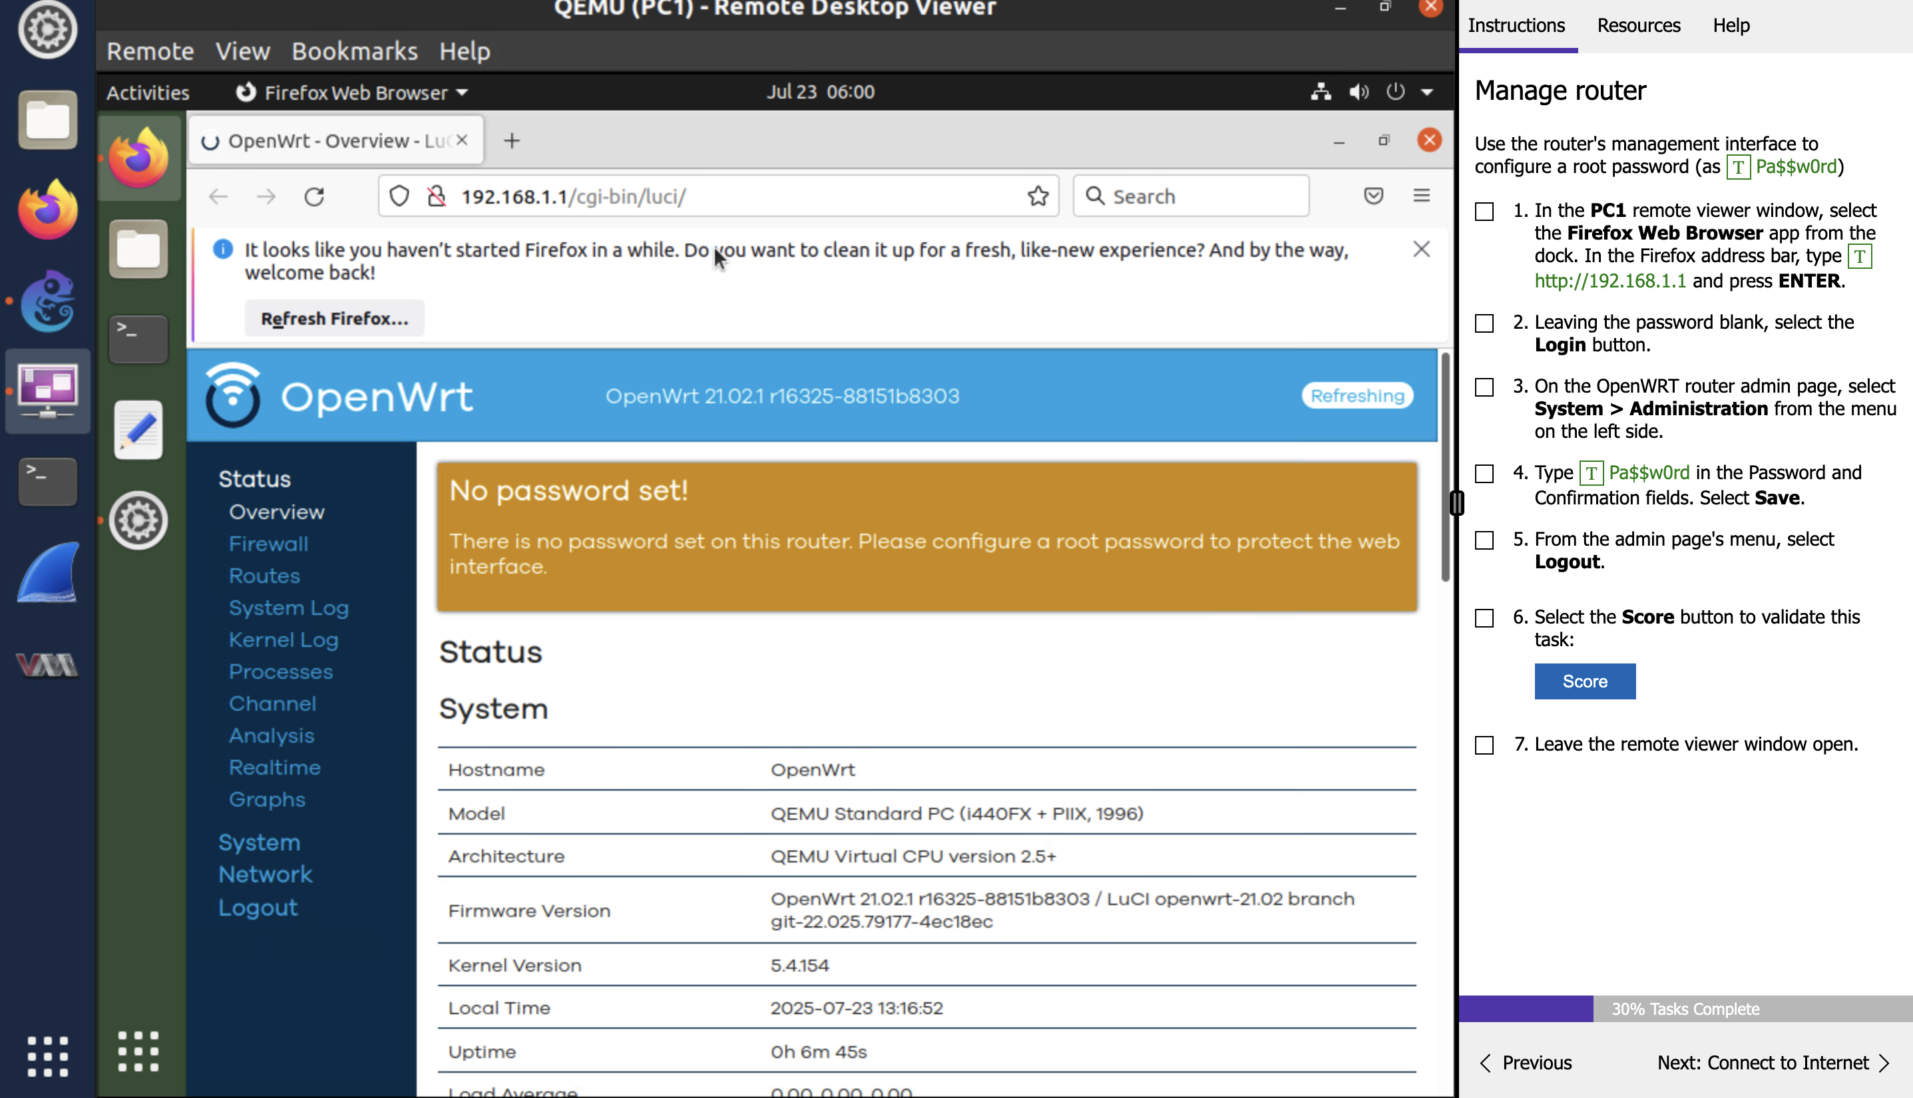
Task: Open the VM manager icon in outer dock
Action: (47, 665)
